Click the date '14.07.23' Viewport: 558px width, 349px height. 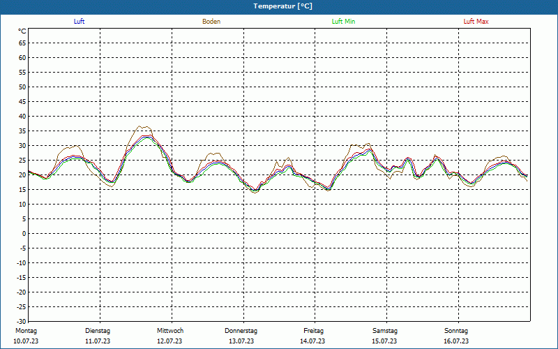pyautogui.click(x=312, y=341)
